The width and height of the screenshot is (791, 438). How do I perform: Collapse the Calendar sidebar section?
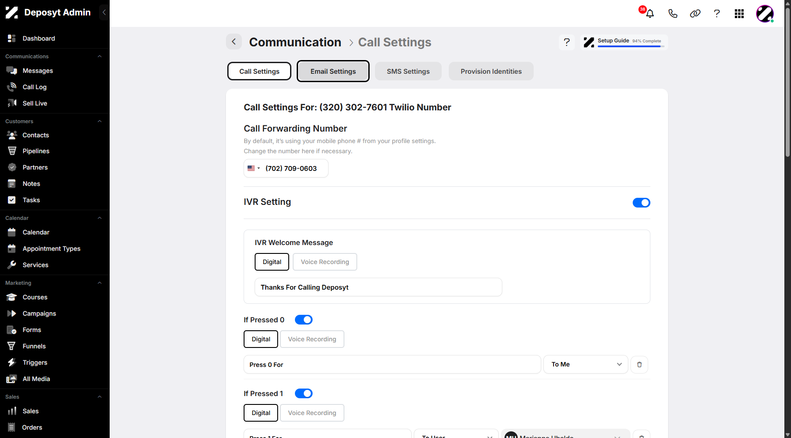coord(99,218)
